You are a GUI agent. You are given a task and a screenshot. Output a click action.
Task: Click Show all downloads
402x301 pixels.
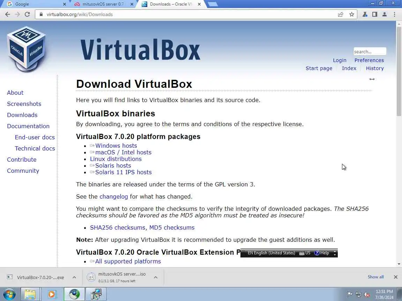[375, 277]
